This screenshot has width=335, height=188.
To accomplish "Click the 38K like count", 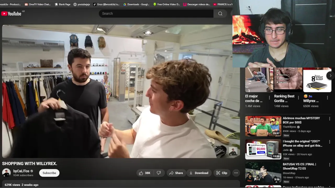I will (148, 173).
